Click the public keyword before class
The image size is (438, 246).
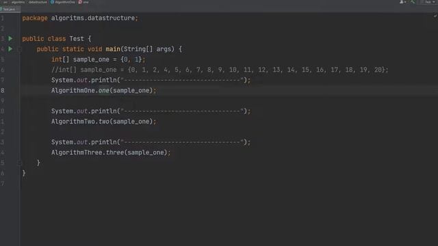click(x=33, y=39)
